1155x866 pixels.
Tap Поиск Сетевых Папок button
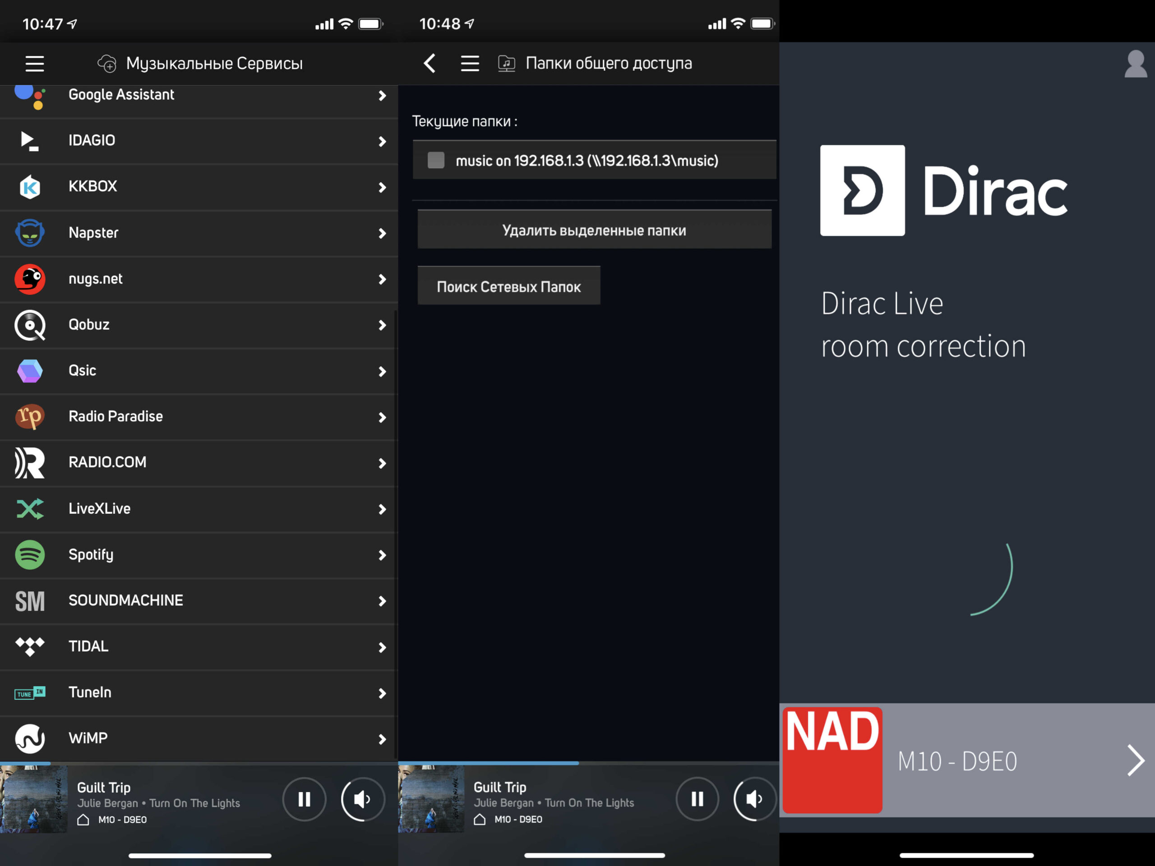pyautogui.click(x=508, y=286)
